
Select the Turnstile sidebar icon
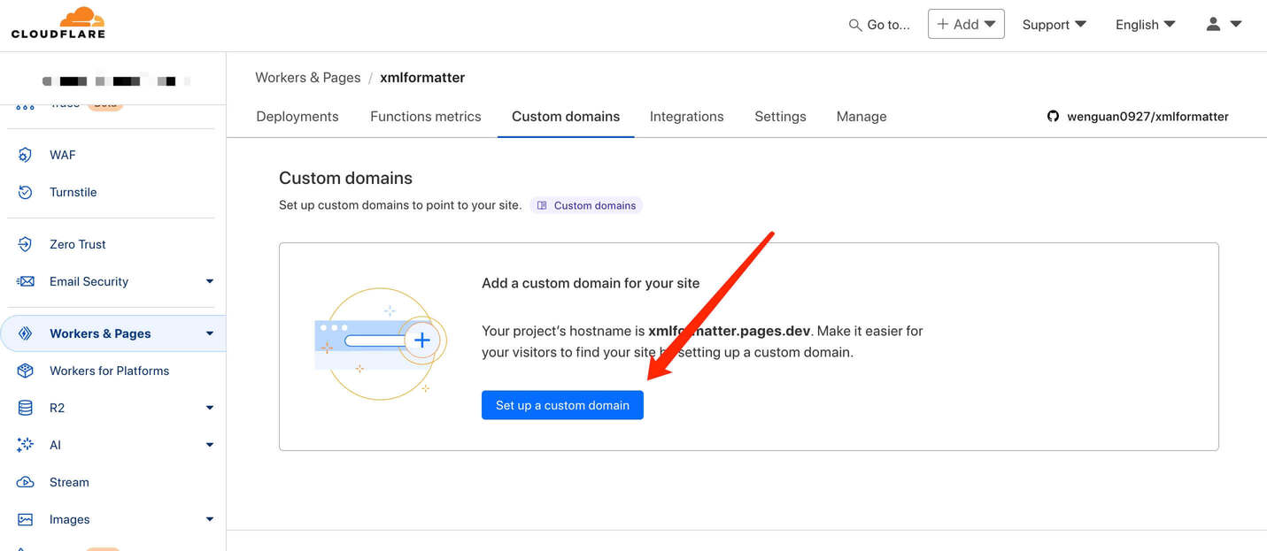tap(24, 192)
